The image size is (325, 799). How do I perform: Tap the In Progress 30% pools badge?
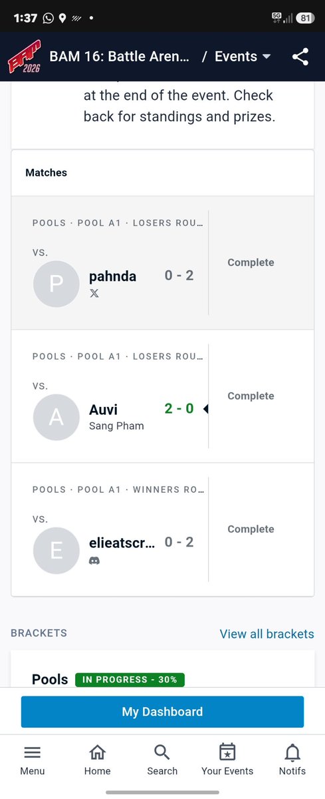[130, 680]
